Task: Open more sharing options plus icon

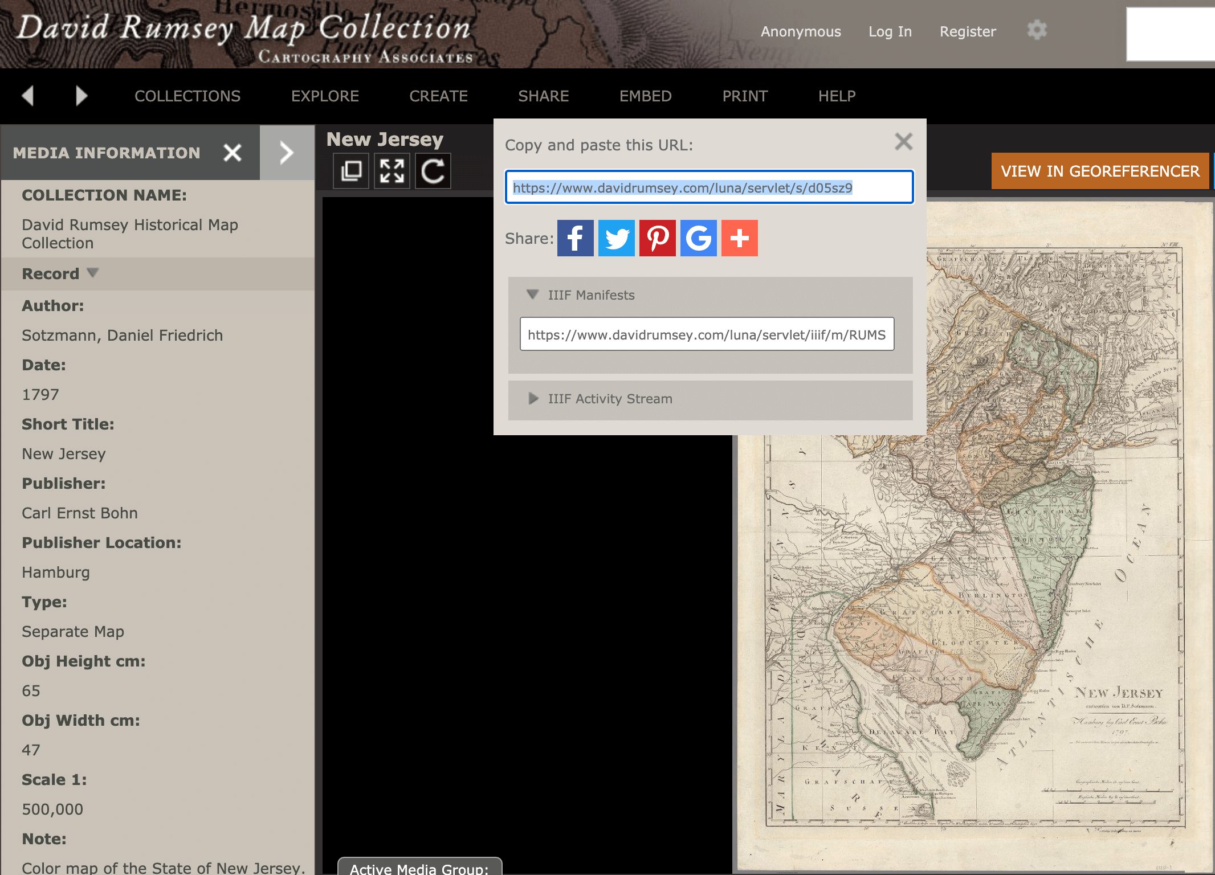Action: tap(740, 238)
